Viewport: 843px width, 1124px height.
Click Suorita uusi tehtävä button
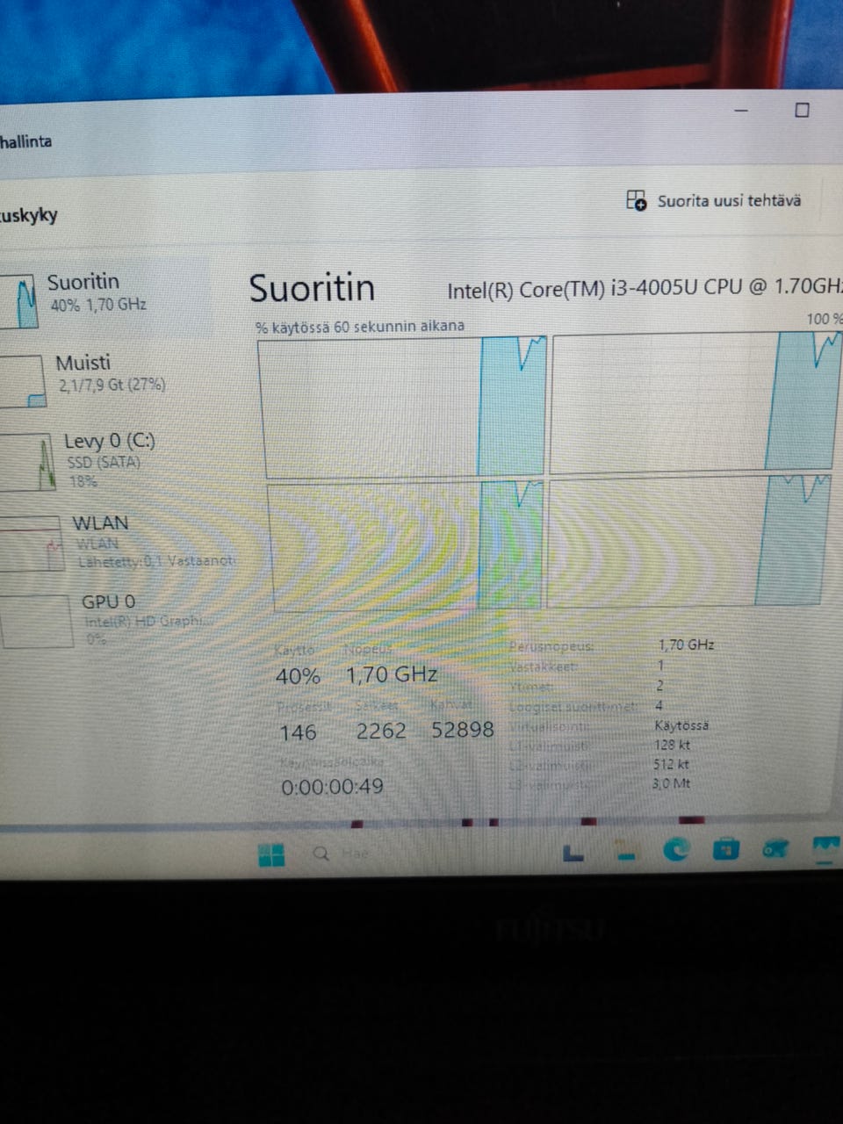[x=713, y=200]
